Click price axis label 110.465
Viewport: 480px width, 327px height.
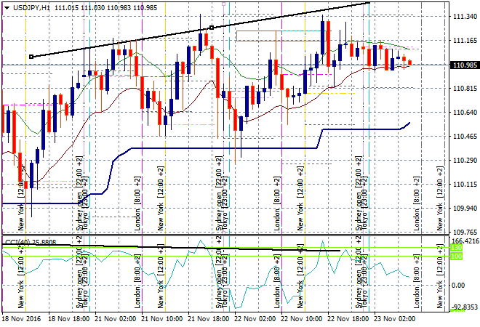pyautogui.click(x=465, y=136)
